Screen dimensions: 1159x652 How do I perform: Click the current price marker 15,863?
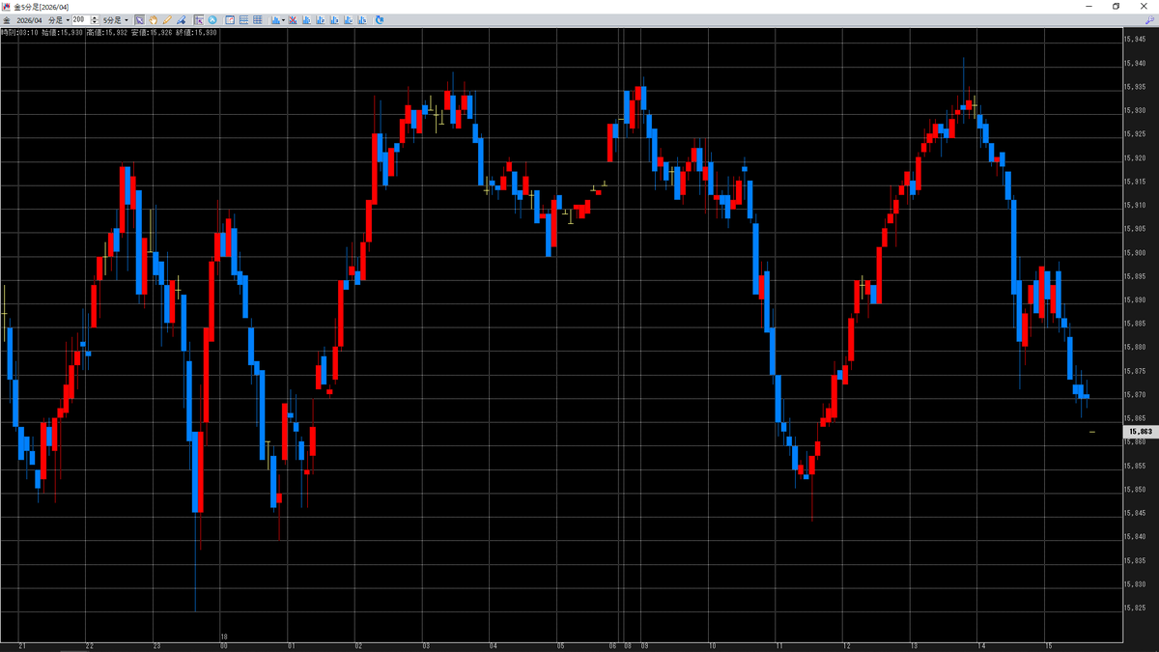click(1140, 432)
